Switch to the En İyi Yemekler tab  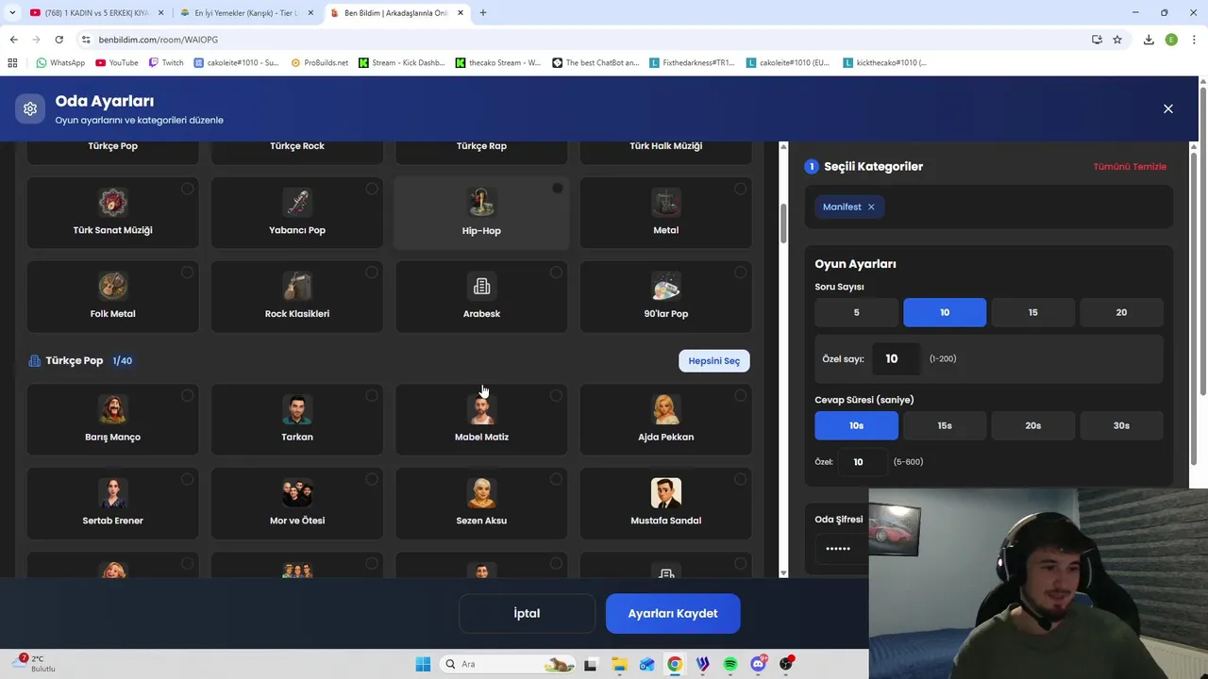click(246, 13)
